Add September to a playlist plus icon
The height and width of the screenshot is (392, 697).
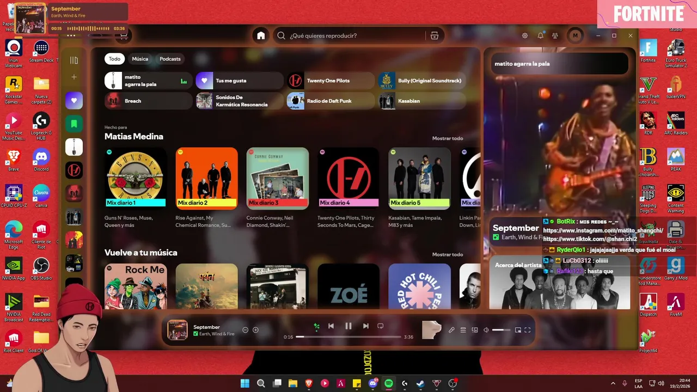tap(255, 330)
